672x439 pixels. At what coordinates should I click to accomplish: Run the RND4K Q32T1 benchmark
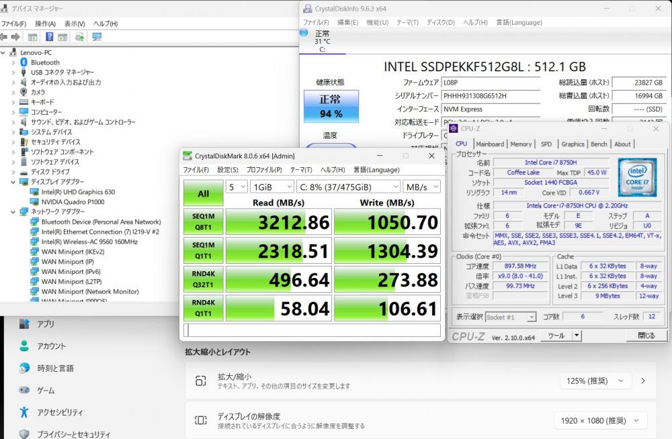point(203,279)
